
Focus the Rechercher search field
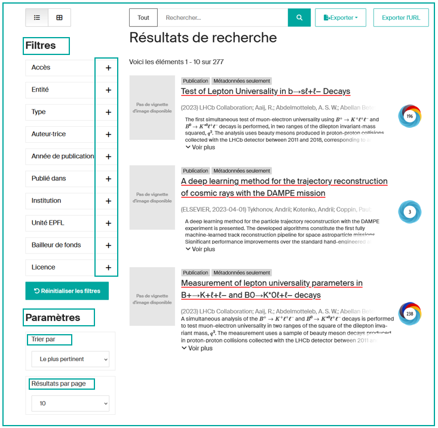(223, 17)
